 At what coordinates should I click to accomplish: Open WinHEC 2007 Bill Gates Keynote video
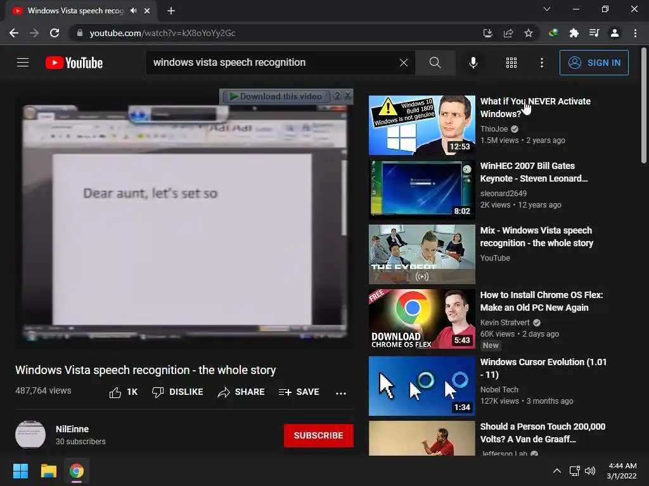[x=534, y=172]
